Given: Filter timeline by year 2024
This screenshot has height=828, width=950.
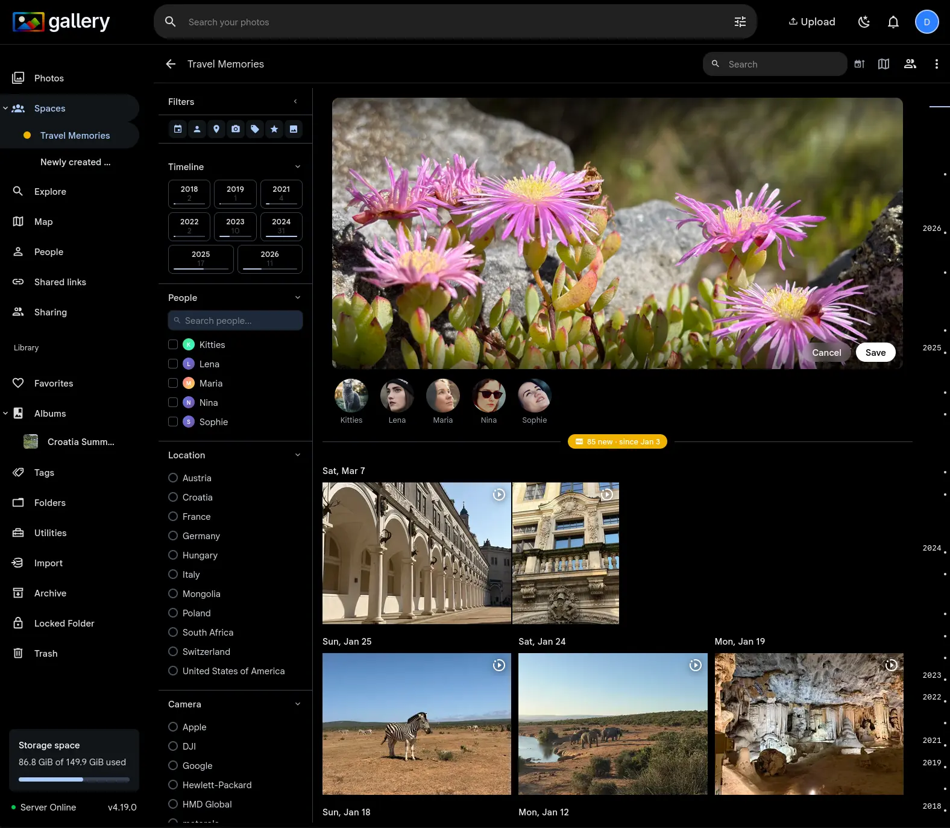Looking at the screenshot, I should (x=282, y=226).
